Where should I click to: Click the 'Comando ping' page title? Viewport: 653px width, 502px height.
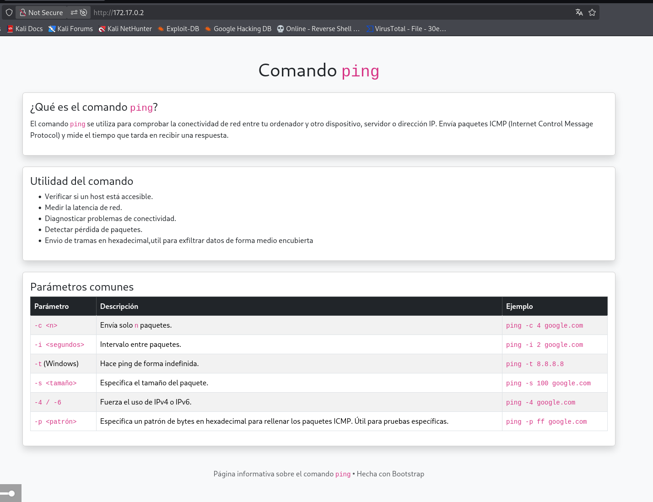[x=319, y=70]
